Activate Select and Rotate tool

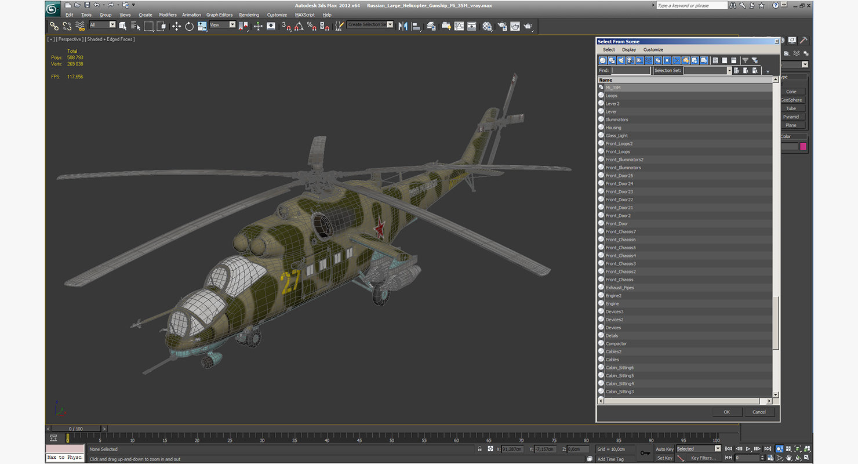tap(189, 26)
